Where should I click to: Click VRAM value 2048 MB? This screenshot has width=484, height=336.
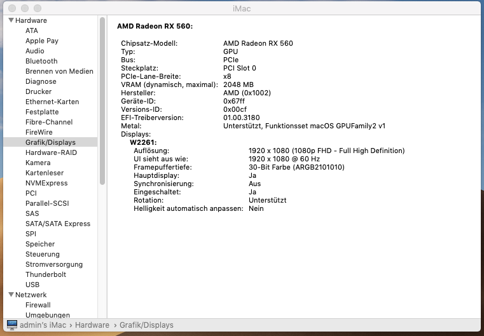(239, 84)
